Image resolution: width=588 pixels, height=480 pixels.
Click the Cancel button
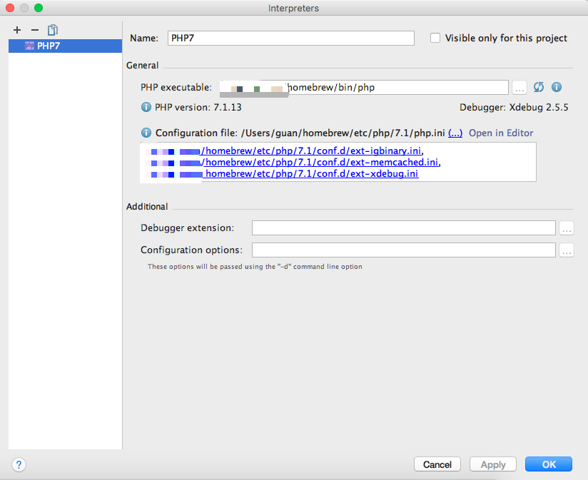click(x=437, y=464)
